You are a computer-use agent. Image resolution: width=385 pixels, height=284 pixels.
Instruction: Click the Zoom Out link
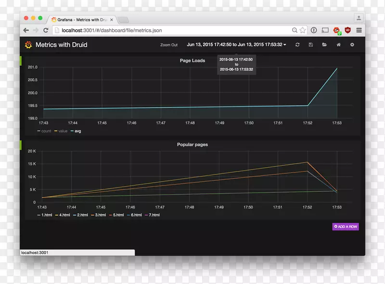point(169,45)
